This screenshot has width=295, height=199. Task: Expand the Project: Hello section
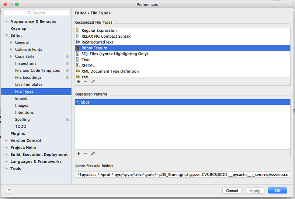(7, 148)
